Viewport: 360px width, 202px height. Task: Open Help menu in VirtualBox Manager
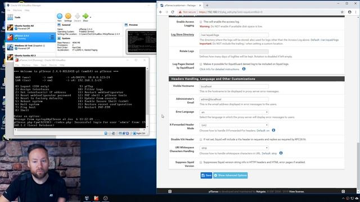[x=27, y=10]
